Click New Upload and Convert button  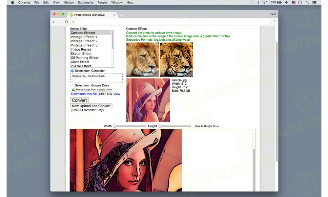[x=91, y=106]
